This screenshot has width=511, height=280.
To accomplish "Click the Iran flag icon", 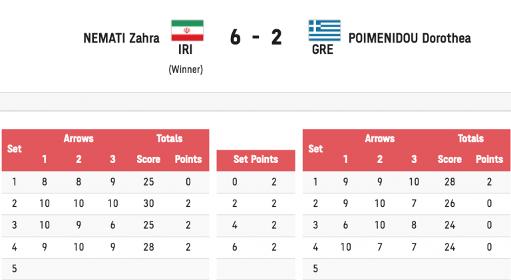I will click(x=187, y=31).
